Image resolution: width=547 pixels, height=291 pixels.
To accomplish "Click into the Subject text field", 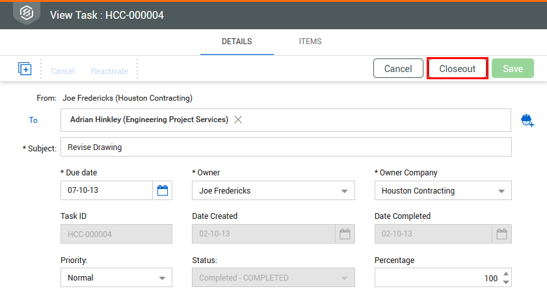I will click(x=286, y=147).
